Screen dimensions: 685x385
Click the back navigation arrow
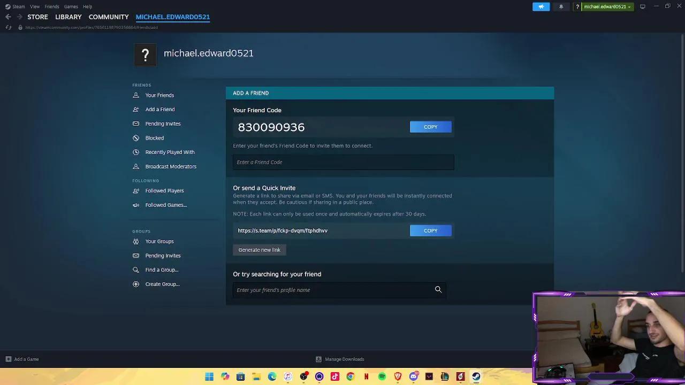click(8, 17)
